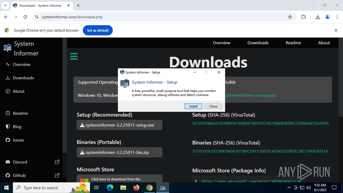Reload the current page
The height and width of the screenshot is (193, 343).
pyautogui.click(x=25, y=17)
